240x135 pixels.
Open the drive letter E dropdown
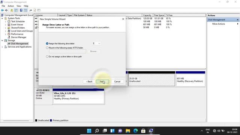click(x=97, y=43)
